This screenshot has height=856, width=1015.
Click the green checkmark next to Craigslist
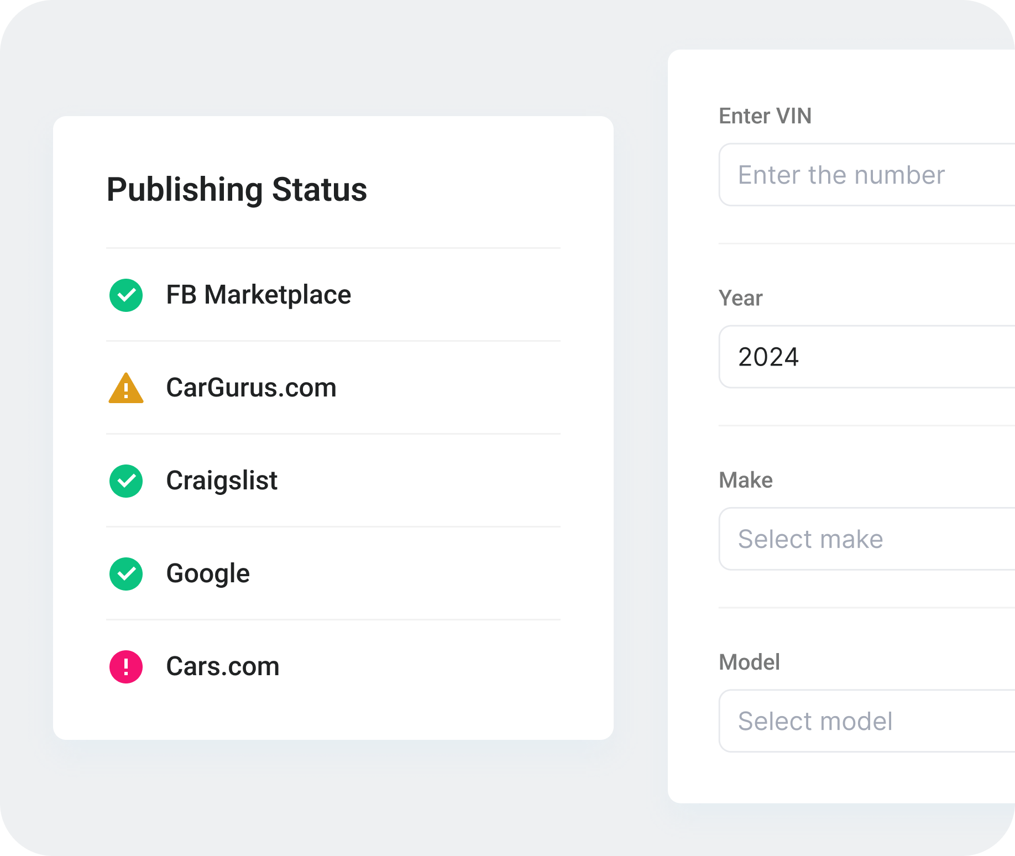point(126,481)
